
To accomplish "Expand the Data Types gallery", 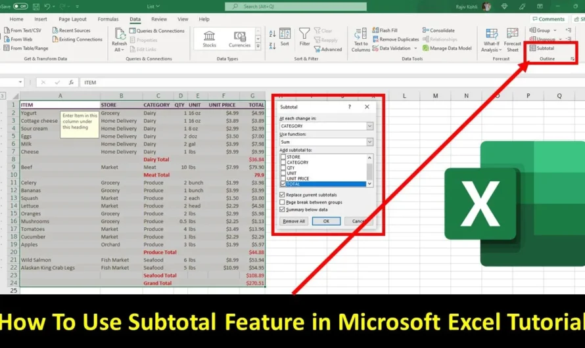I will point(258,46).
